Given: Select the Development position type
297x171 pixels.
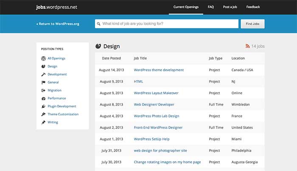Looking at the screenshot, I should (57, 74).
